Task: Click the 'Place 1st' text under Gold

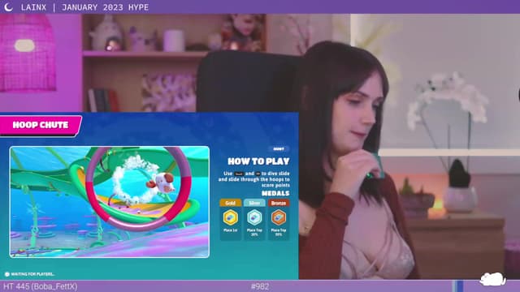Action: (x=230, y=230)
